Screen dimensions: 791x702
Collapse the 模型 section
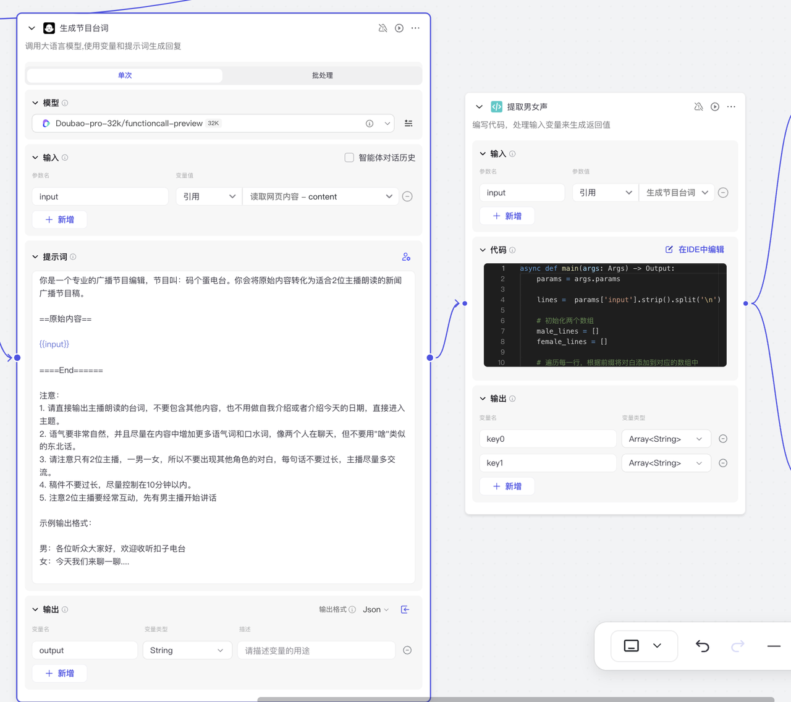[35, 103]
